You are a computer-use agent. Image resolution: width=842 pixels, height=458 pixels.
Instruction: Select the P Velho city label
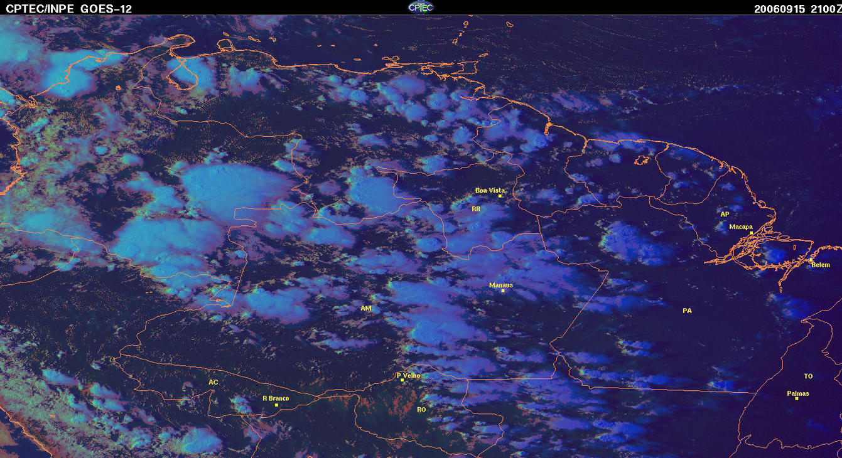(409, 375)
